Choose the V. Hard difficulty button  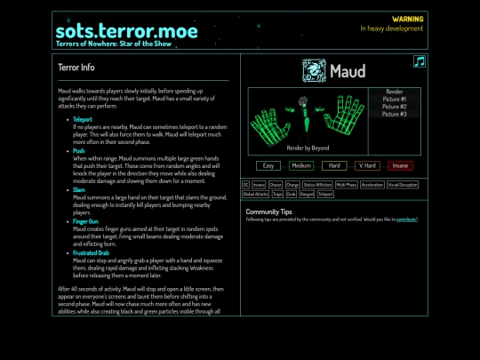(367, 165)
